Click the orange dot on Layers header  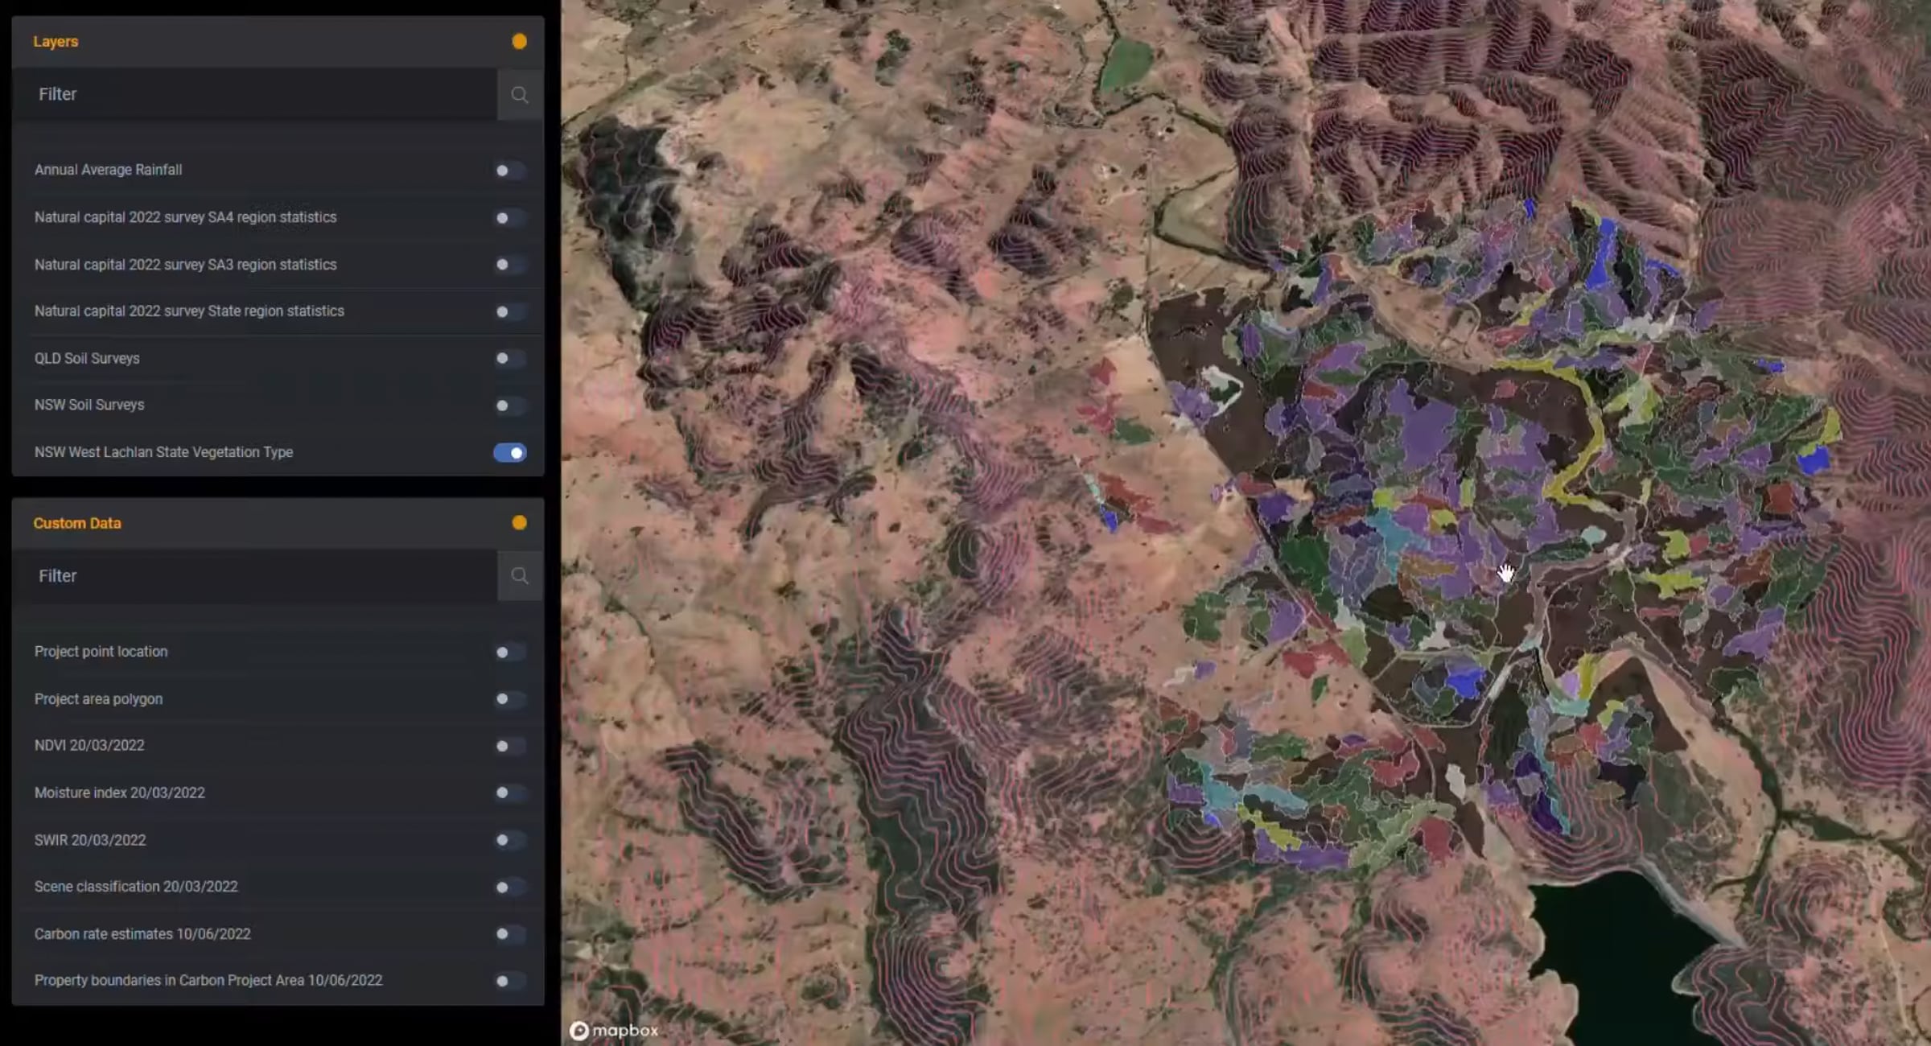(x=519, y=42)
